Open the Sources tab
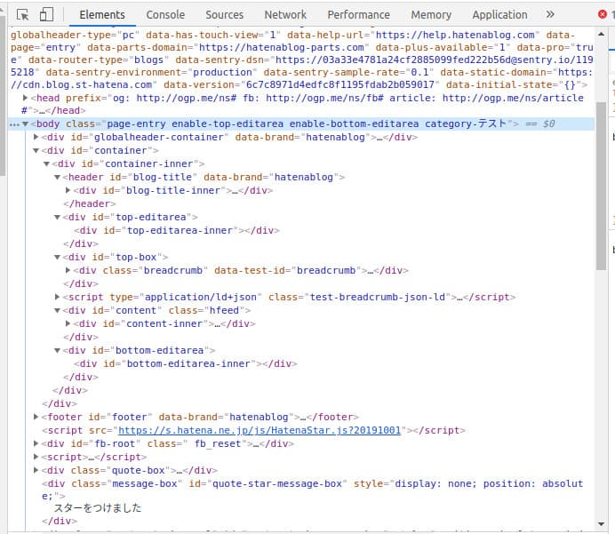The height and width of the screenshot is (534, 615). point(224,14)
